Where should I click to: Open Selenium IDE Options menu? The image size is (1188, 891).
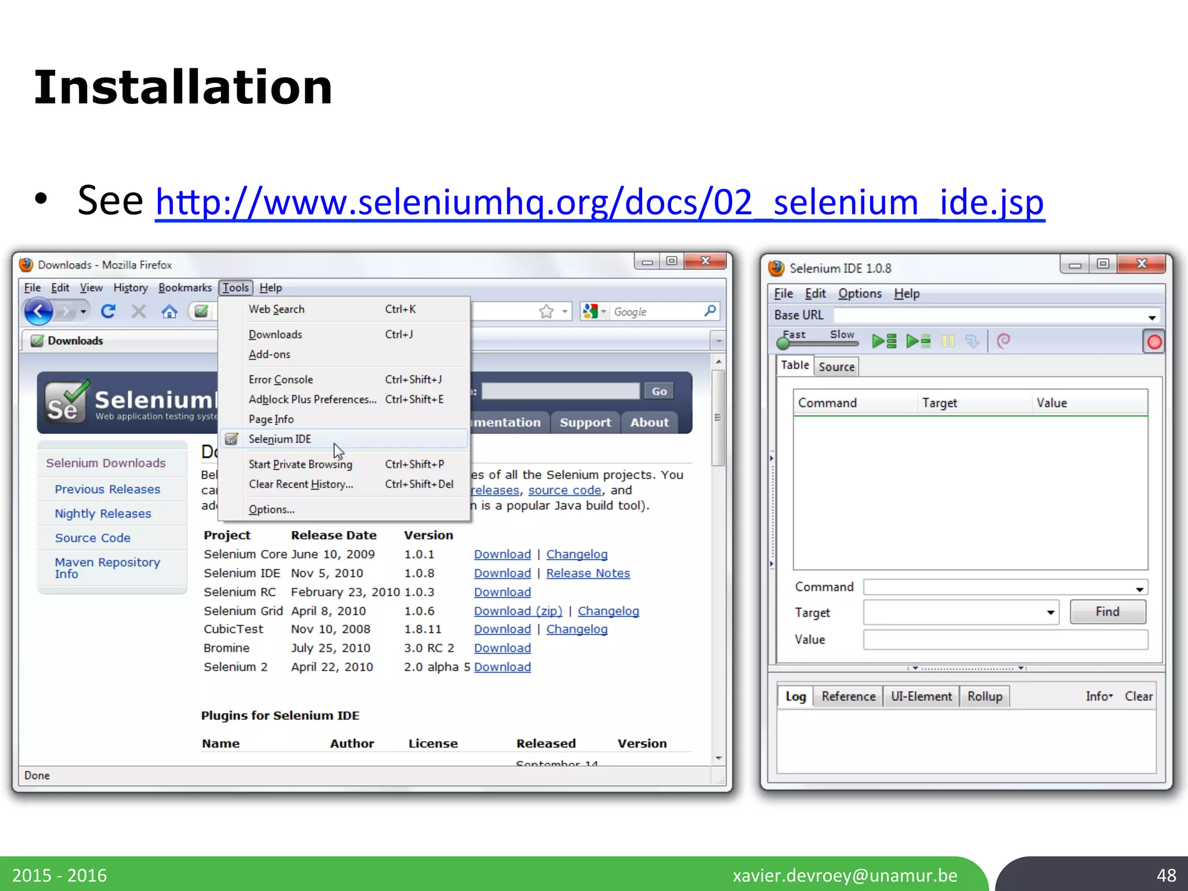[860, 294]
